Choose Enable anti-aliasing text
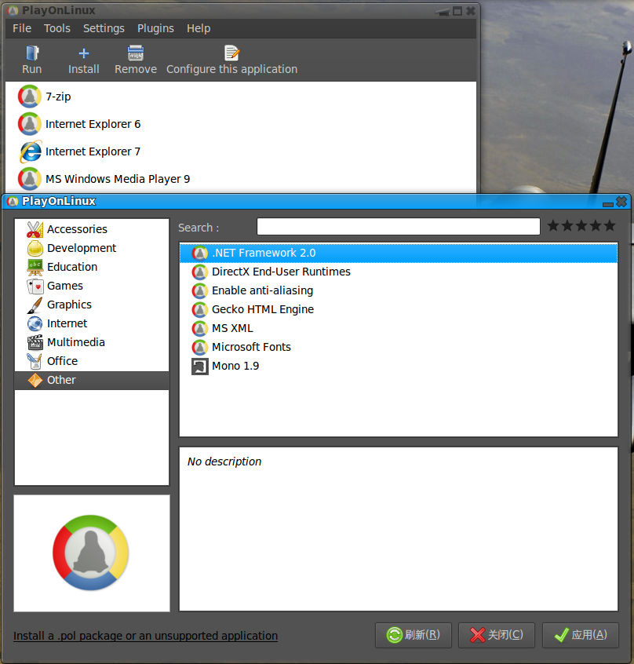This screenshot has height=664, width=634. (262, 291)
